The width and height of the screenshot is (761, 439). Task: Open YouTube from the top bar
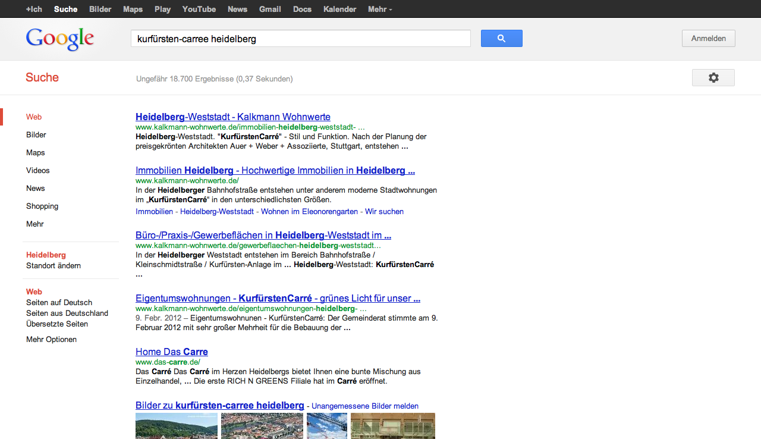199,9
